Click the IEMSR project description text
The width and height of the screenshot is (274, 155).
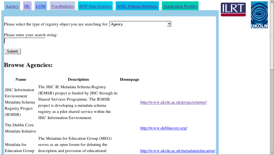point(78,102)
